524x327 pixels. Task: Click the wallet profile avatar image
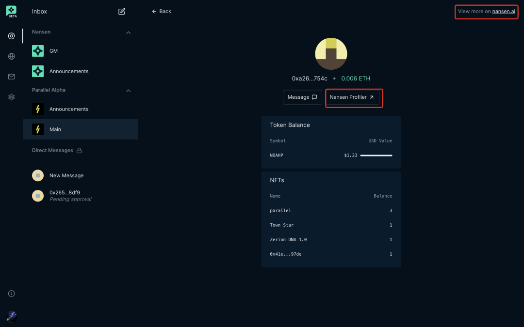(331, 54)
